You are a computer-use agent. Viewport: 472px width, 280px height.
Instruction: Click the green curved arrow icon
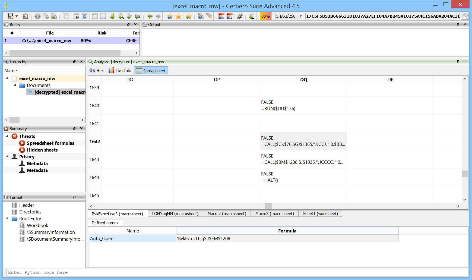click(x=252, y=16)
